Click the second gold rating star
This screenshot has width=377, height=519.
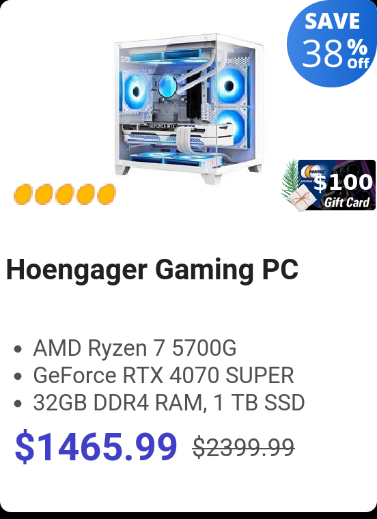coord(44,194)
